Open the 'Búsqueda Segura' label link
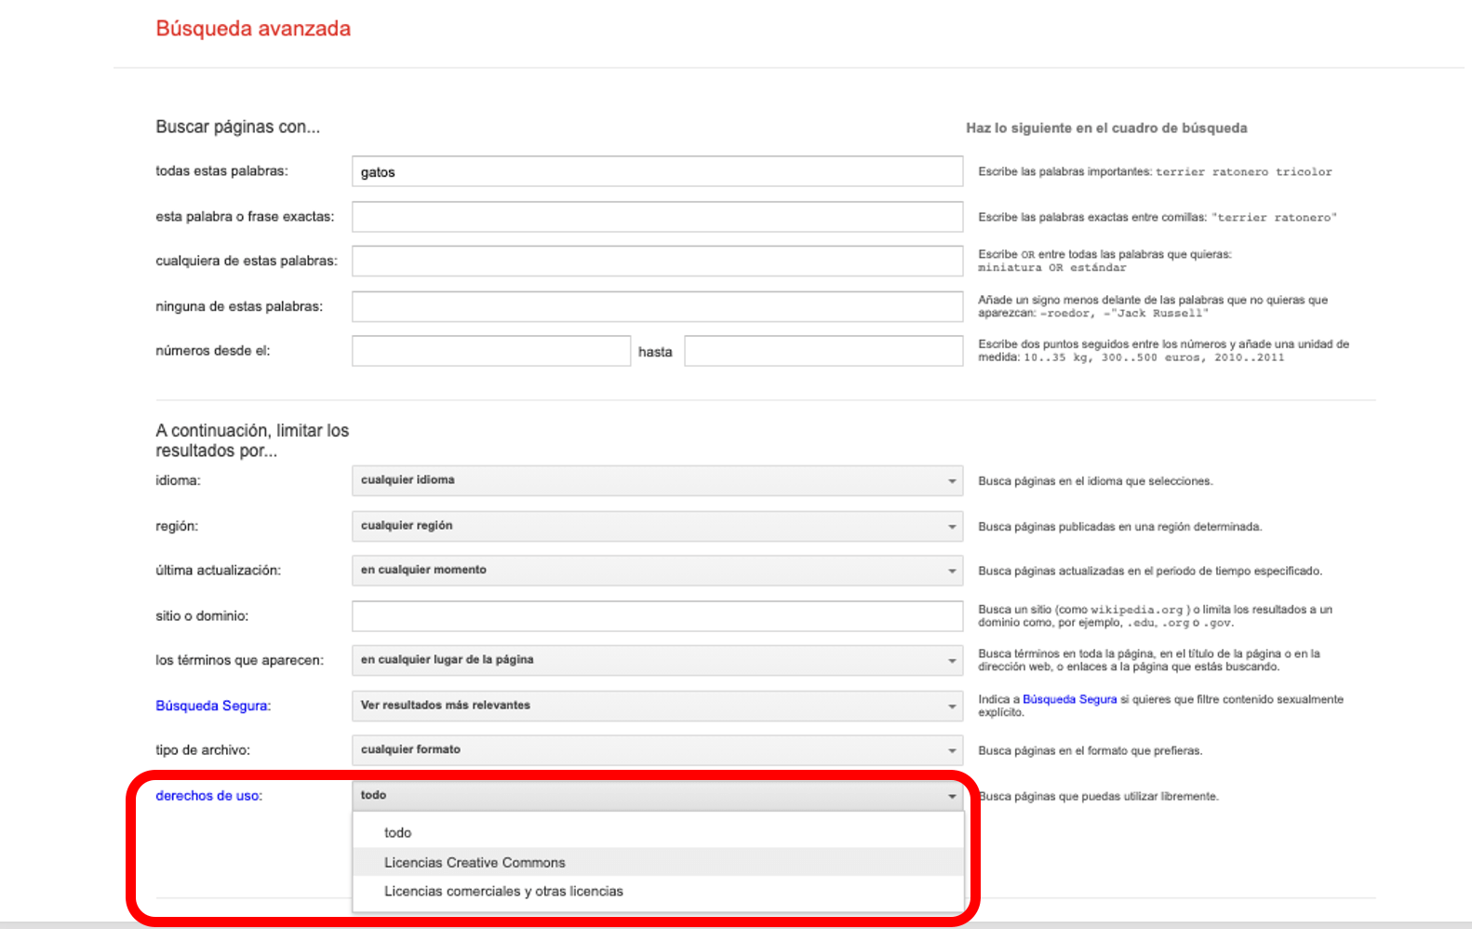Screen dimensions: 1472x929 (x=211, y=706)
